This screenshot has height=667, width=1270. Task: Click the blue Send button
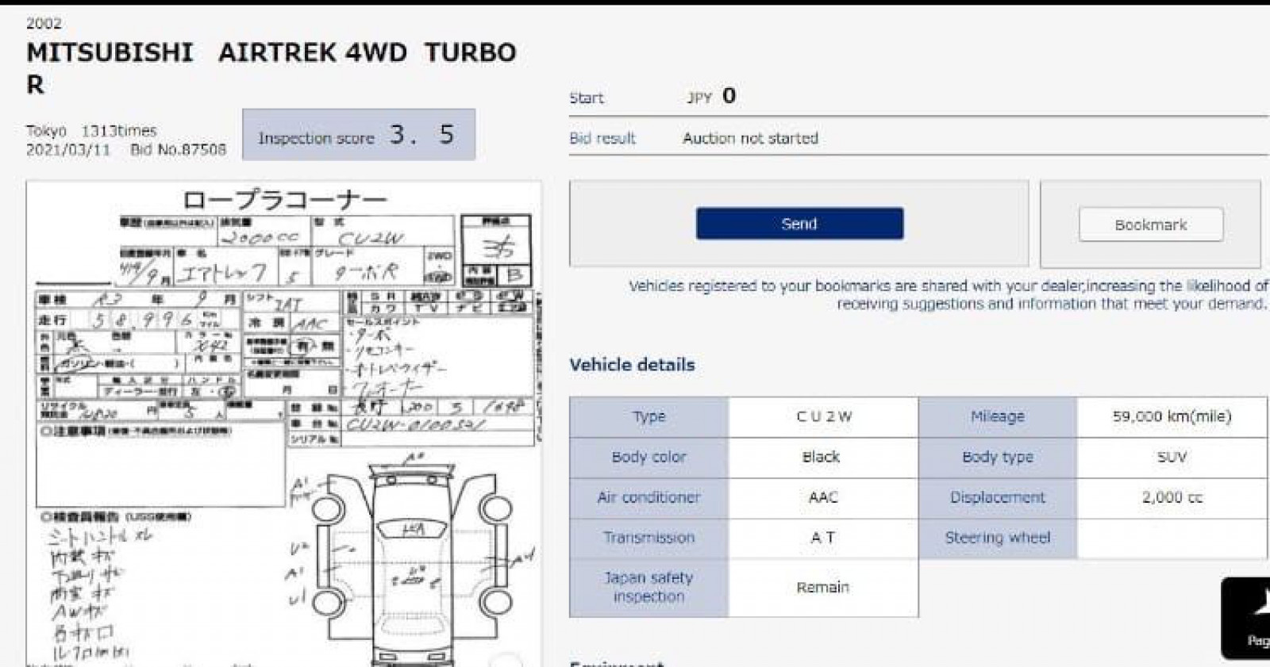pyautogui.click(x=799, y=224)
